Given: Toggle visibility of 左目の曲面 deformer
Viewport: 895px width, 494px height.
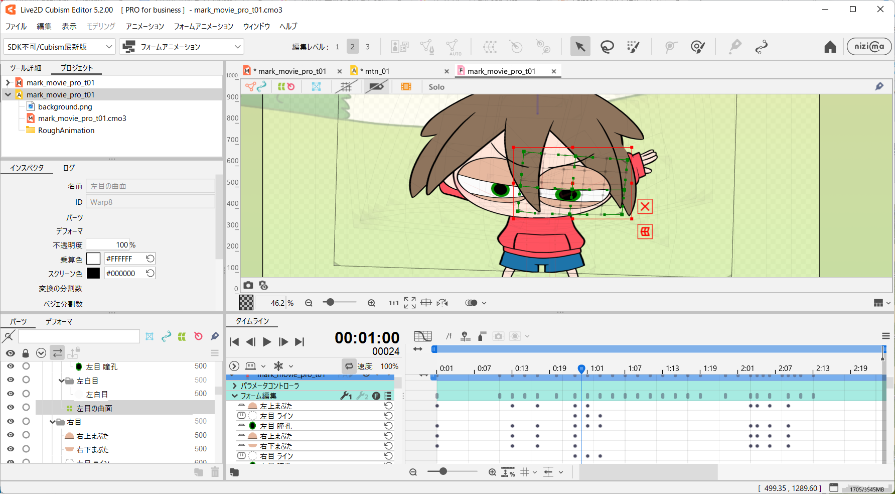Looking at the screenshot, I should pyautogui.click(x=11, y=408).
